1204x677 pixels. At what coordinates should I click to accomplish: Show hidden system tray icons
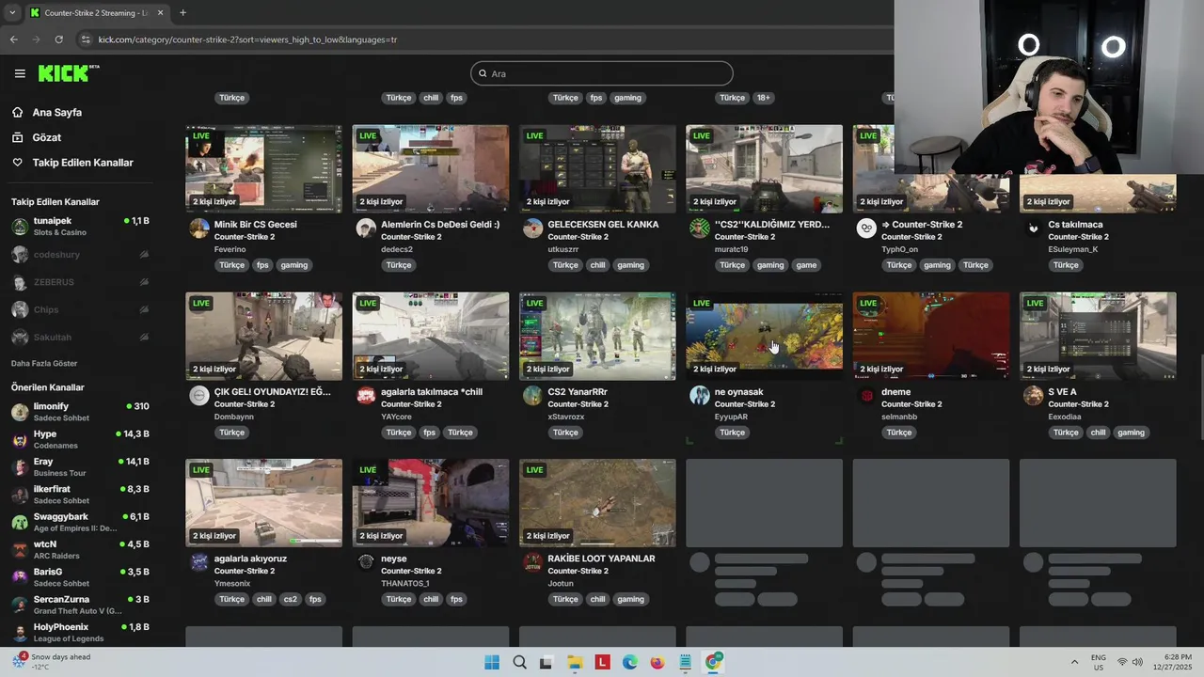pyautogui.click(x=1074, y=662)
